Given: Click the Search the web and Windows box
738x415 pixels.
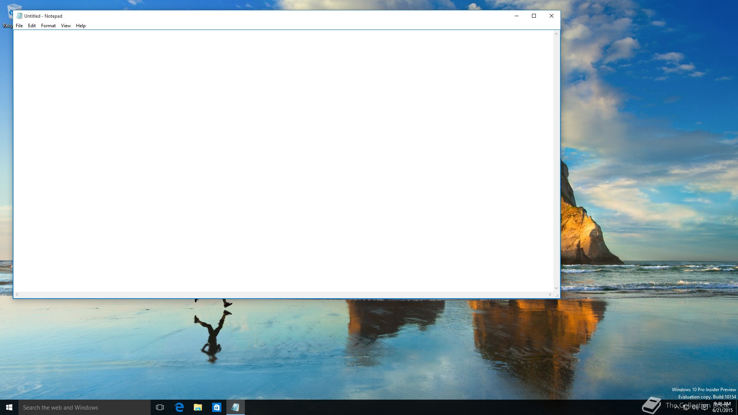Looking at the screenshot, I should click(x=85, y=407).
